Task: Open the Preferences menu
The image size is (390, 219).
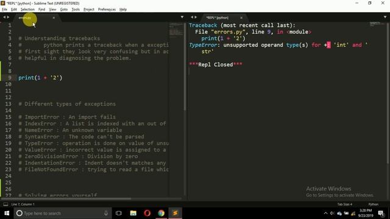Action: [107, 10]
